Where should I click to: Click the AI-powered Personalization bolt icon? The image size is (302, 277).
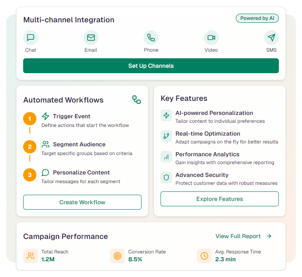point(166,115)
